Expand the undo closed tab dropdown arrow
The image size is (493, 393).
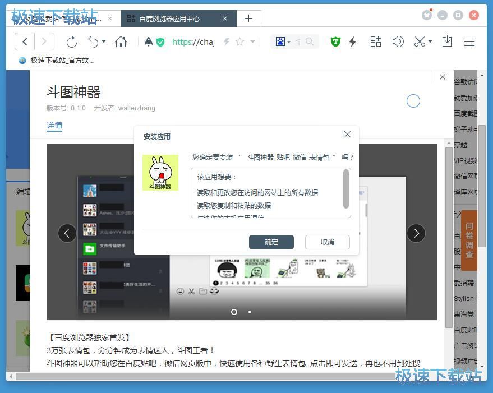(x=104, y=41)
